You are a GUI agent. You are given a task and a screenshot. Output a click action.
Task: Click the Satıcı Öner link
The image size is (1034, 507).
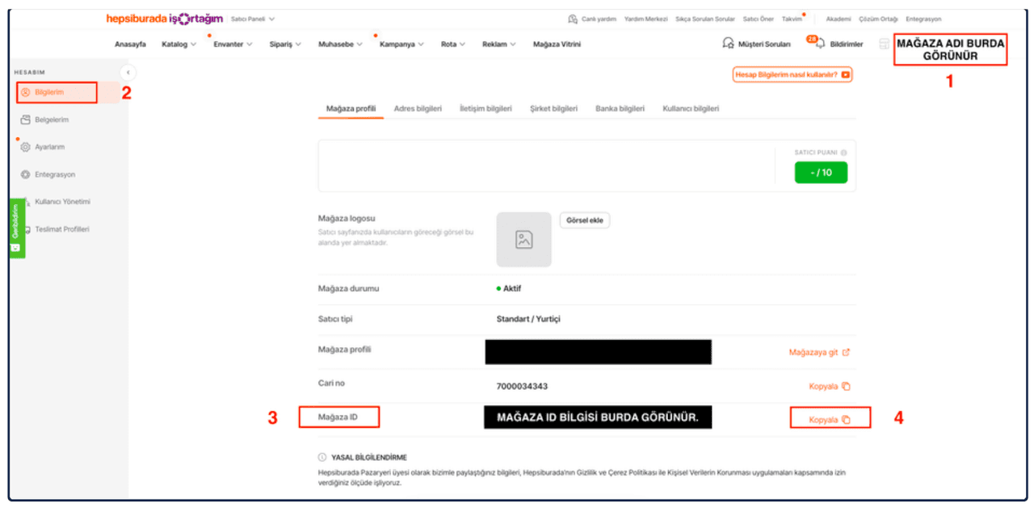(759, 19)
